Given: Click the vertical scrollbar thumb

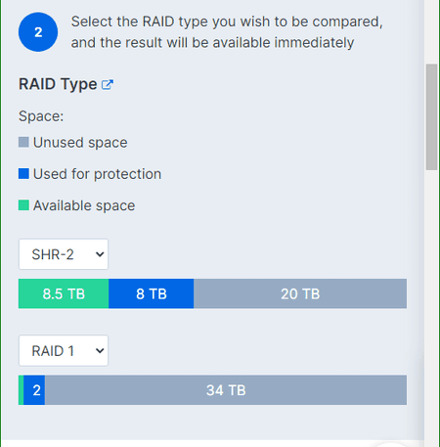Looking at the screenshot, I should [431, 117].
